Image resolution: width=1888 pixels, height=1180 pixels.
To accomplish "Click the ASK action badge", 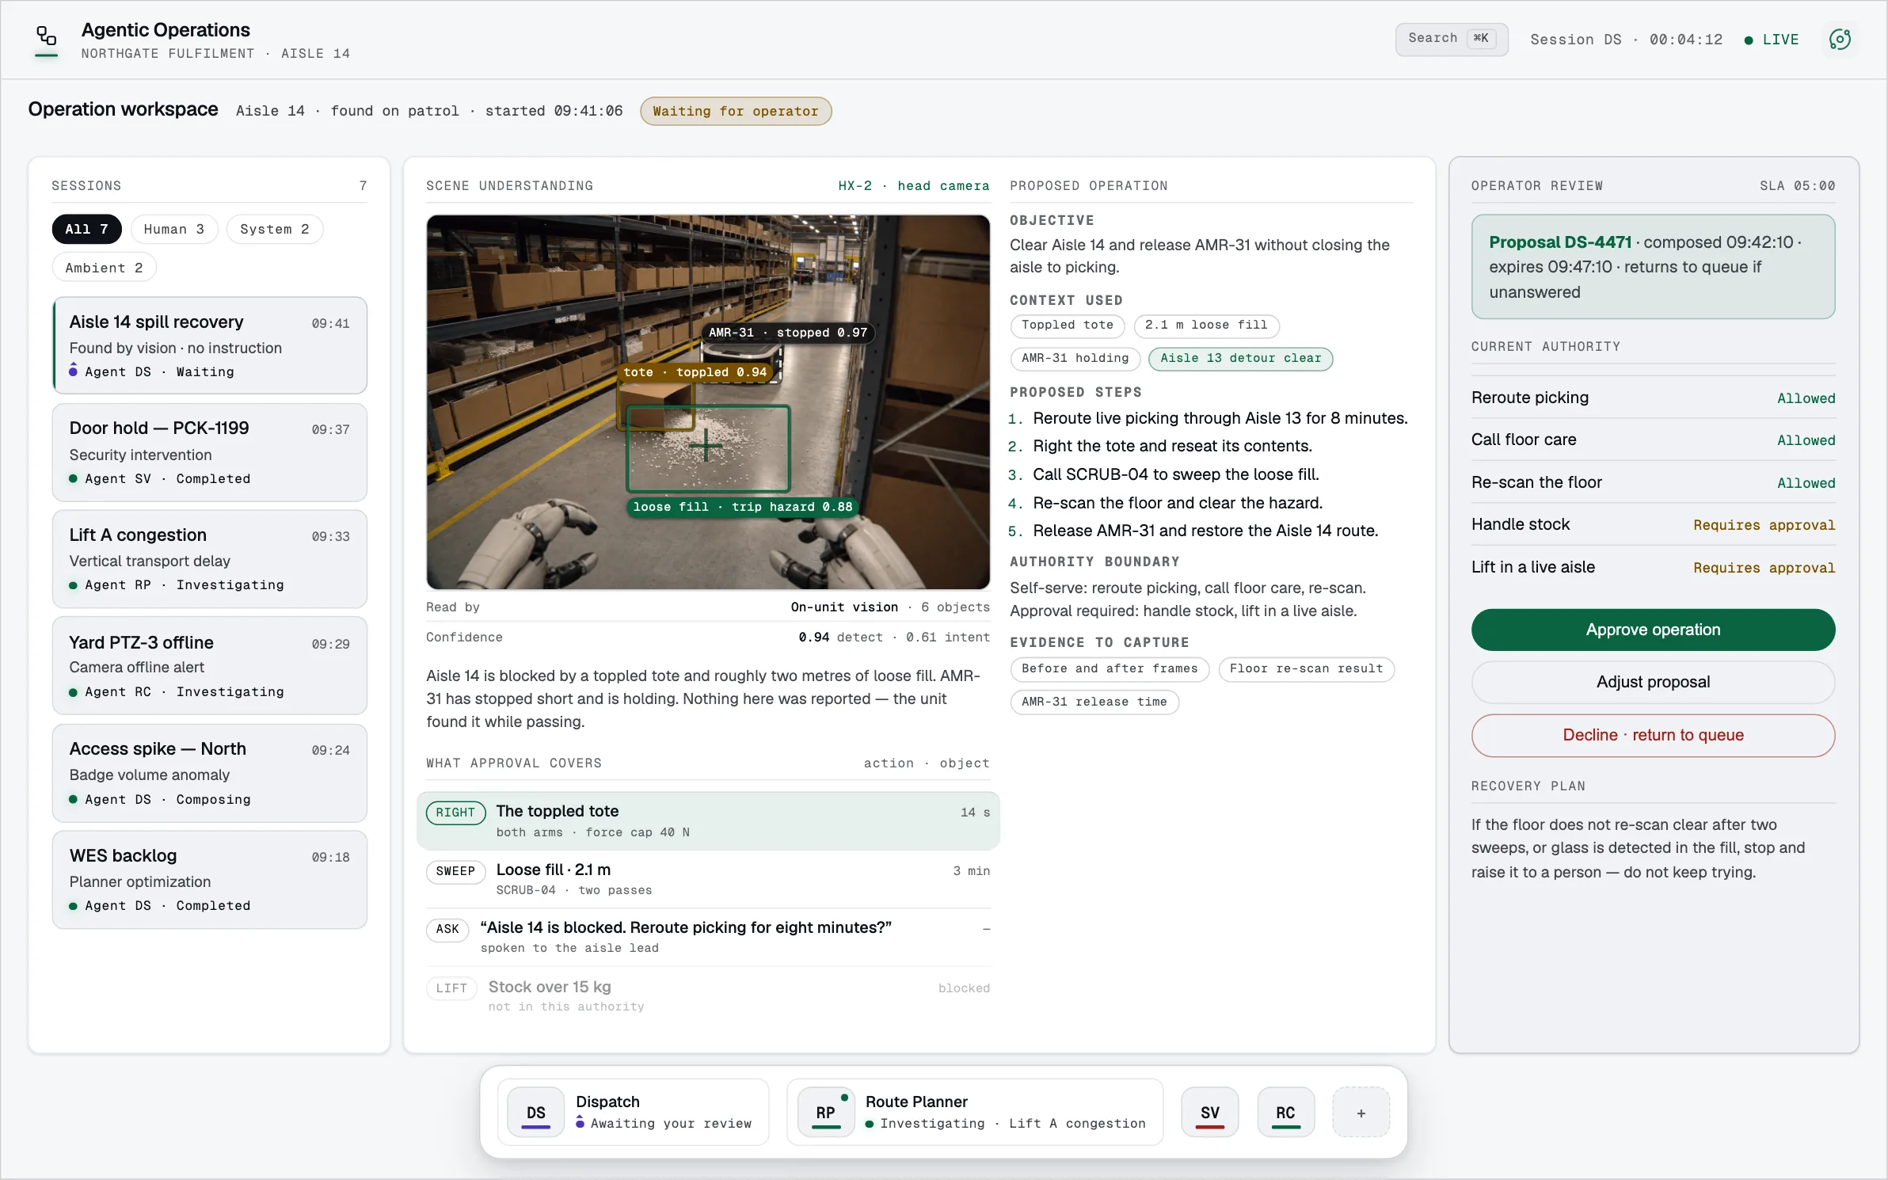I will coord(447,929).
